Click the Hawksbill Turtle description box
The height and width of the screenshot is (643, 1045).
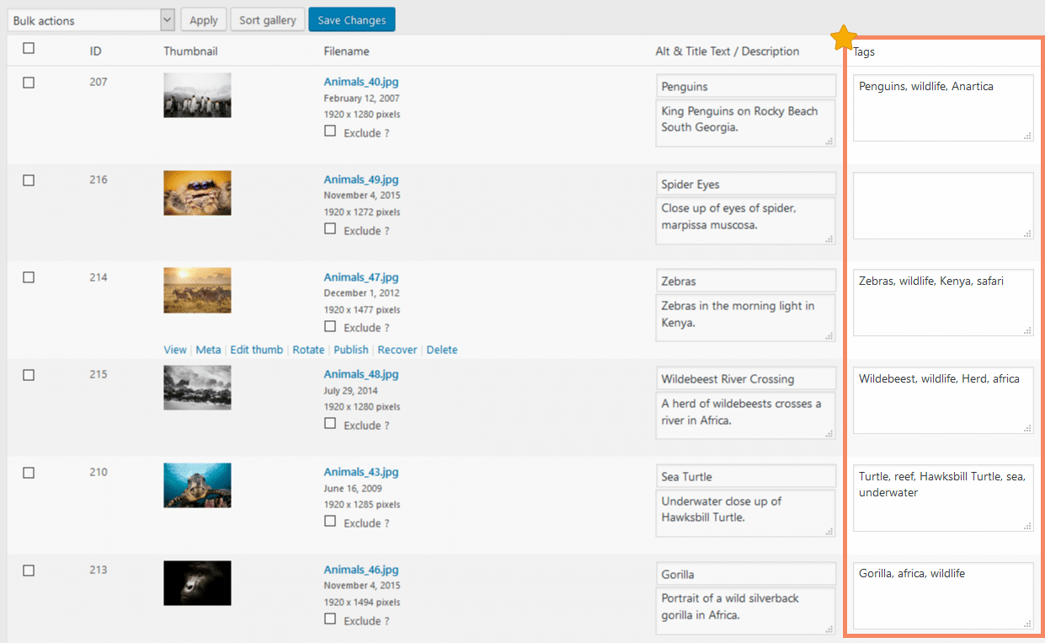pyautogui.click(x=746, y=513)
